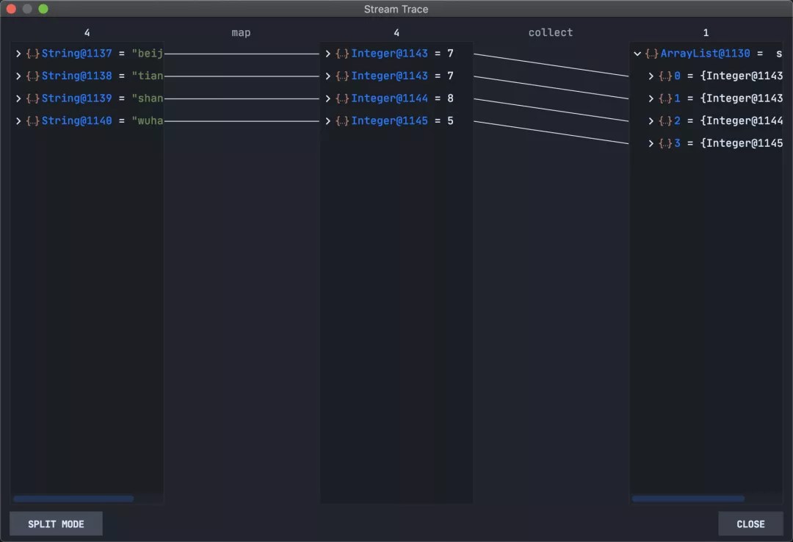Click the object icon for list element 0
The height and width of the screenshot is (542, 793).
tap(665, 76)
